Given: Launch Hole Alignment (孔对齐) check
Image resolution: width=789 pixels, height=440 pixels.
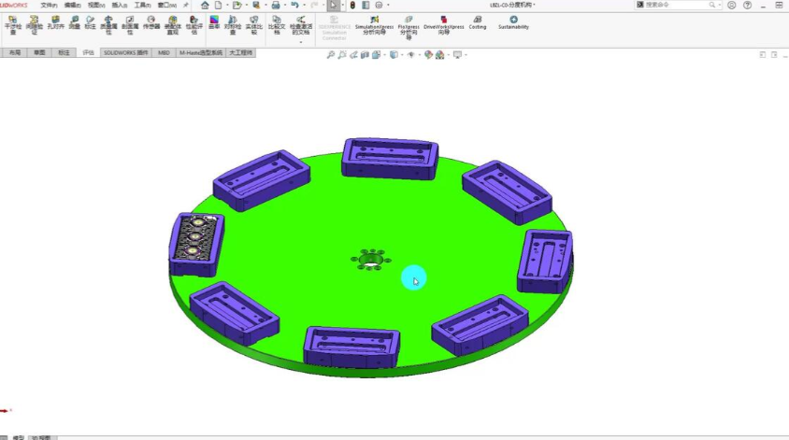Looking at the screenshot, I should tap(55, 22).
